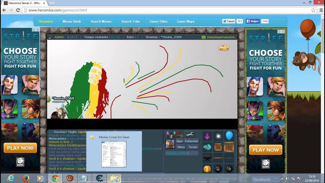Viewport: 325px width, 183px height.
Task: Click the File Explorer taskbar icon
Action: (x=114, y=178)
